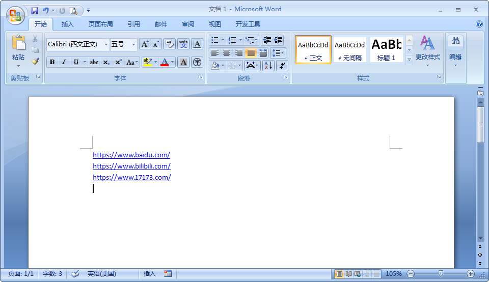Expand the font dialog launcher

[x=201, y=77]
